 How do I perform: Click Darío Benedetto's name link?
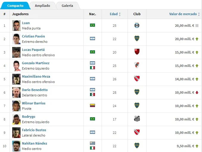(x=35, y=90)
